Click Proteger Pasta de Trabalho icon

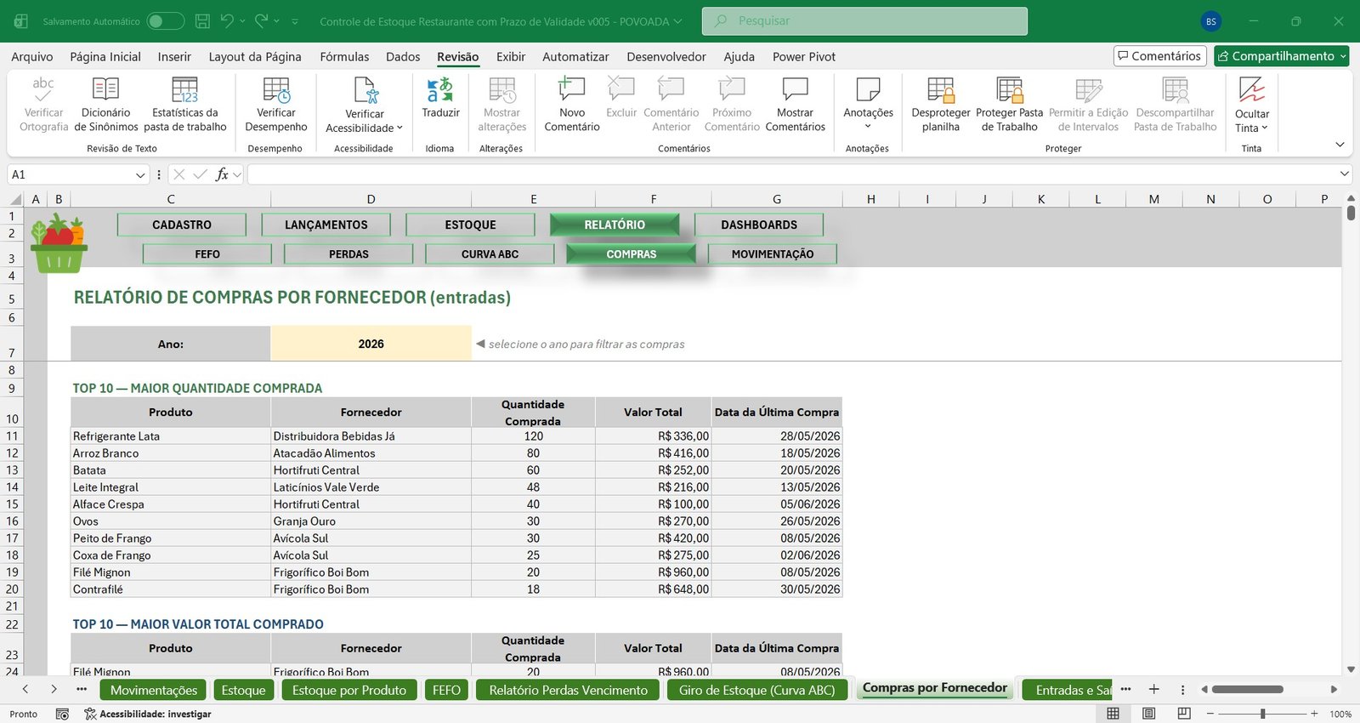(x=1010, y=90)
